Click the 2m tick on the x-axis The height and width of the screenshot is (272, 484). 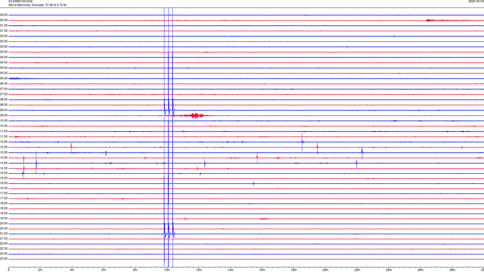click(x=40, y=270)
